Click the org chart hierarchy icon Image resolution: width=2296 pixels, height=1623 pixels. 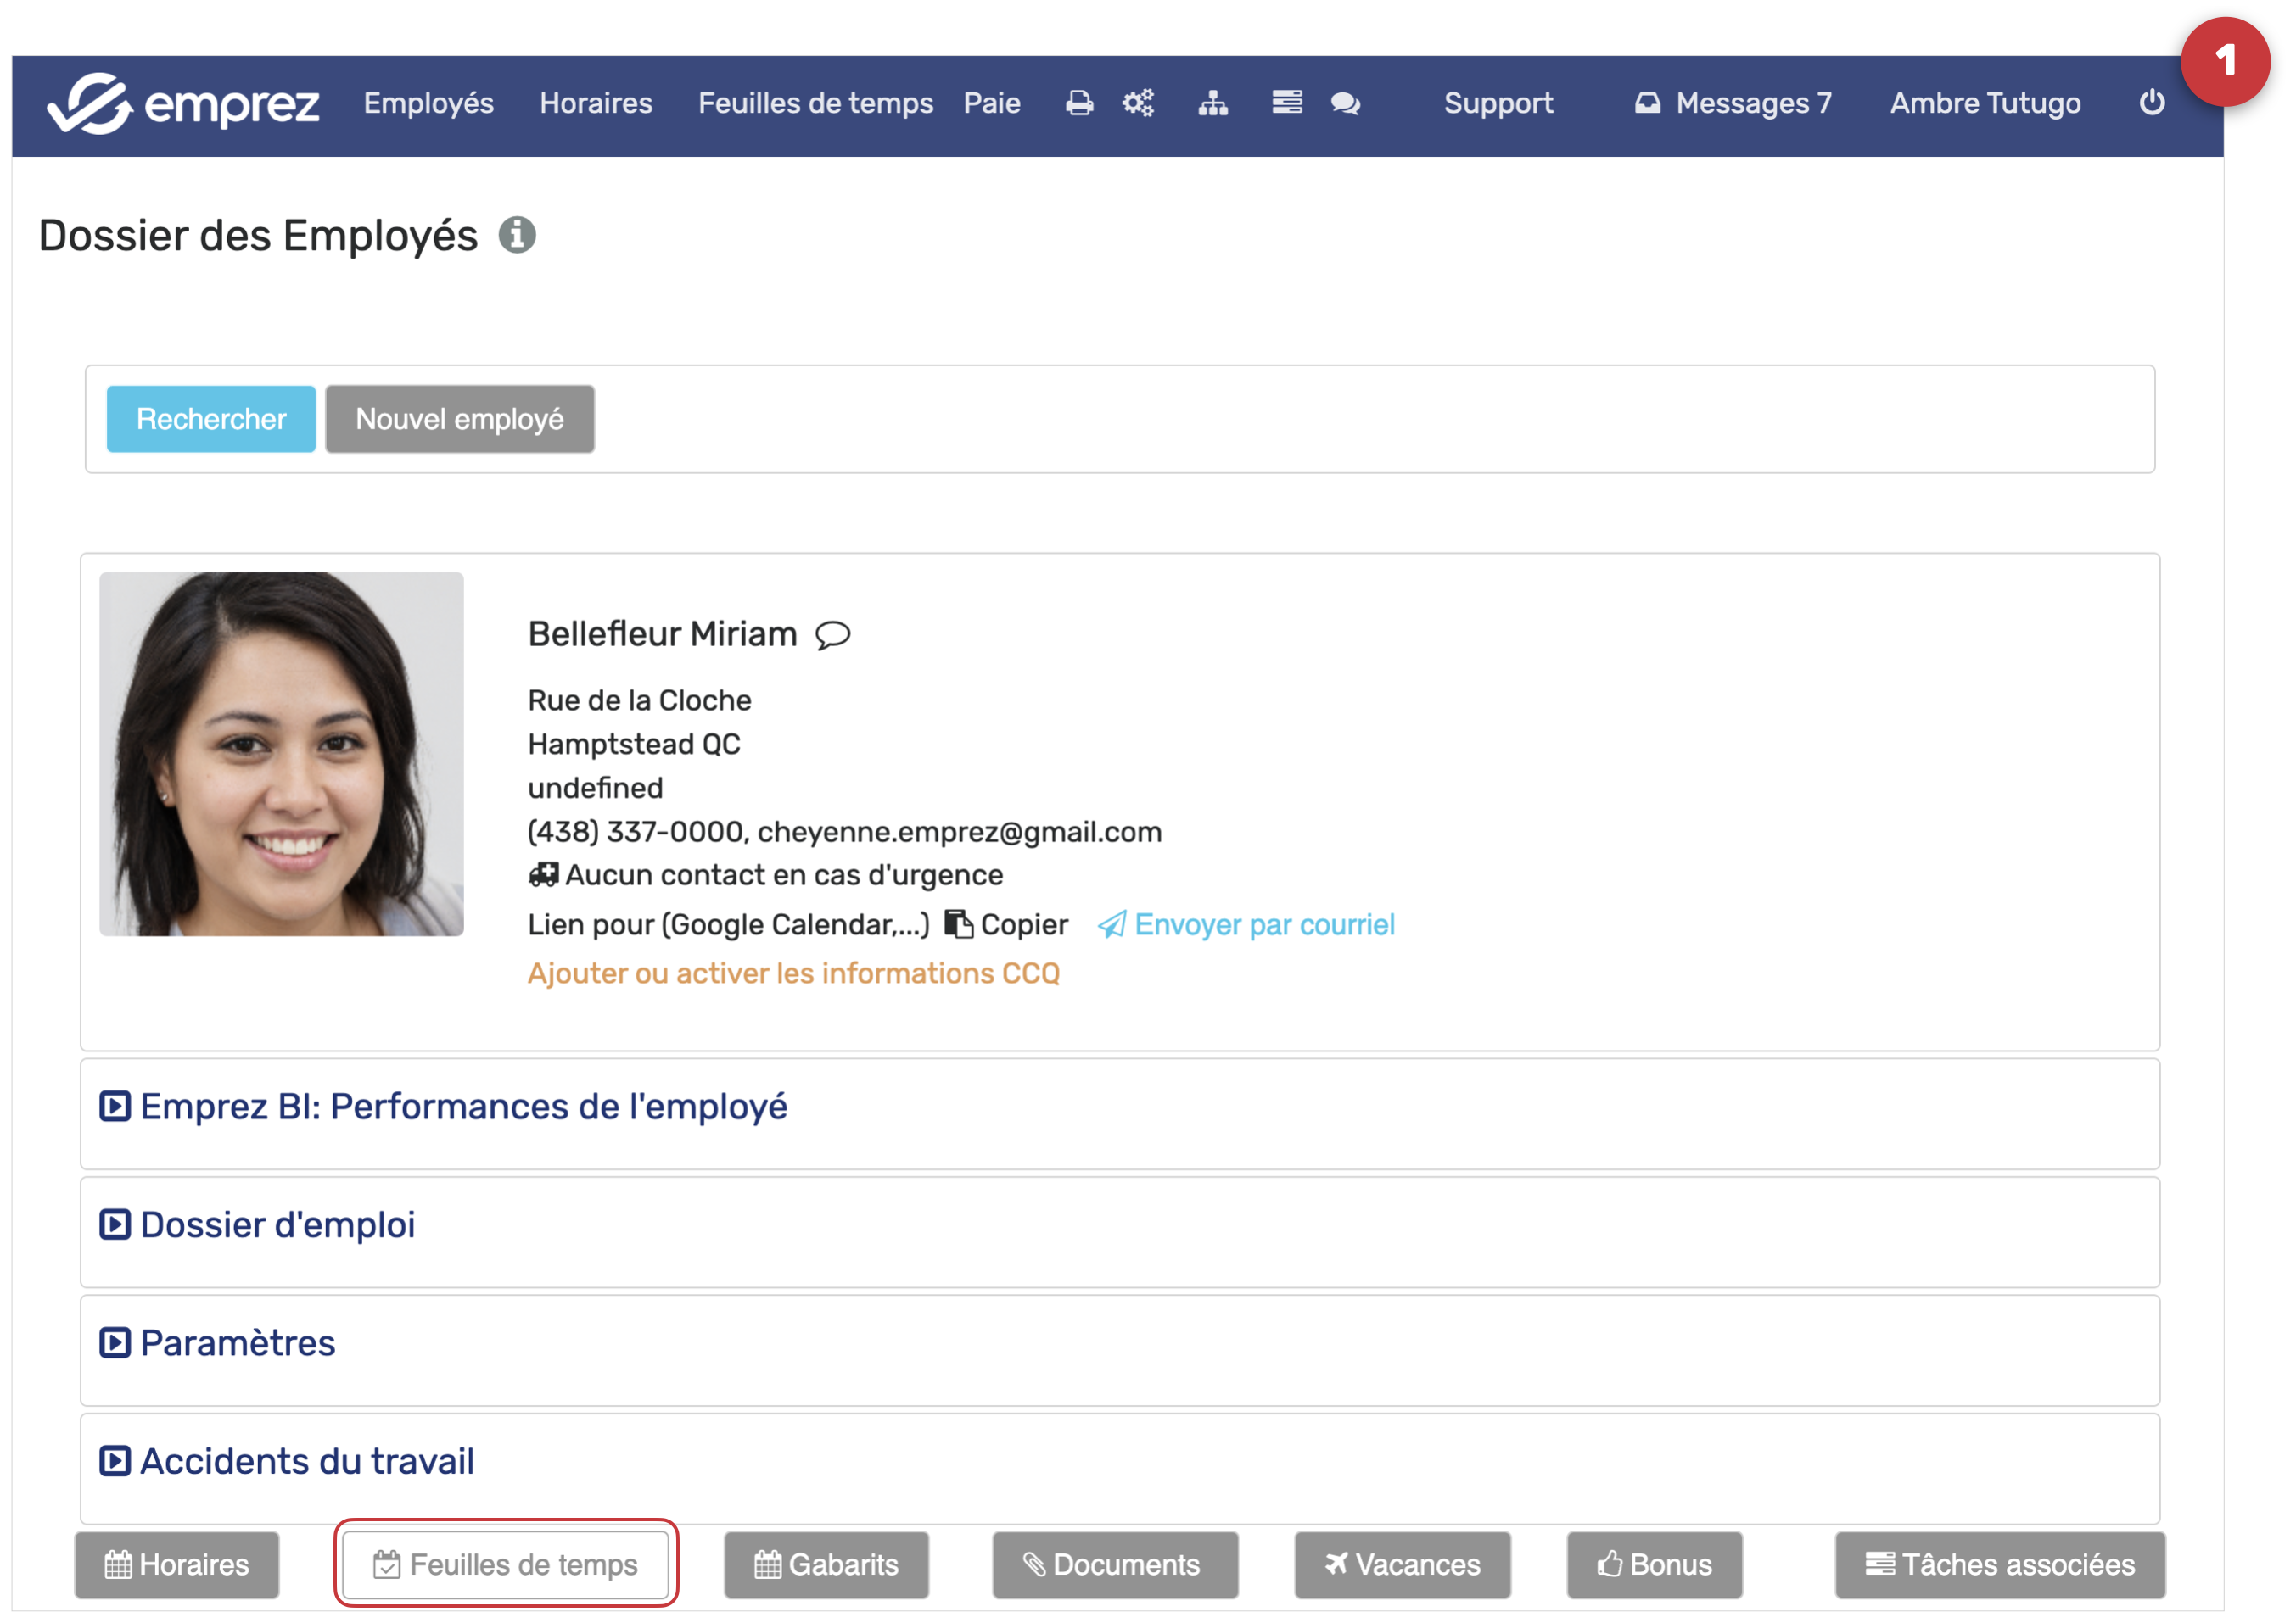coord(1213,103)
